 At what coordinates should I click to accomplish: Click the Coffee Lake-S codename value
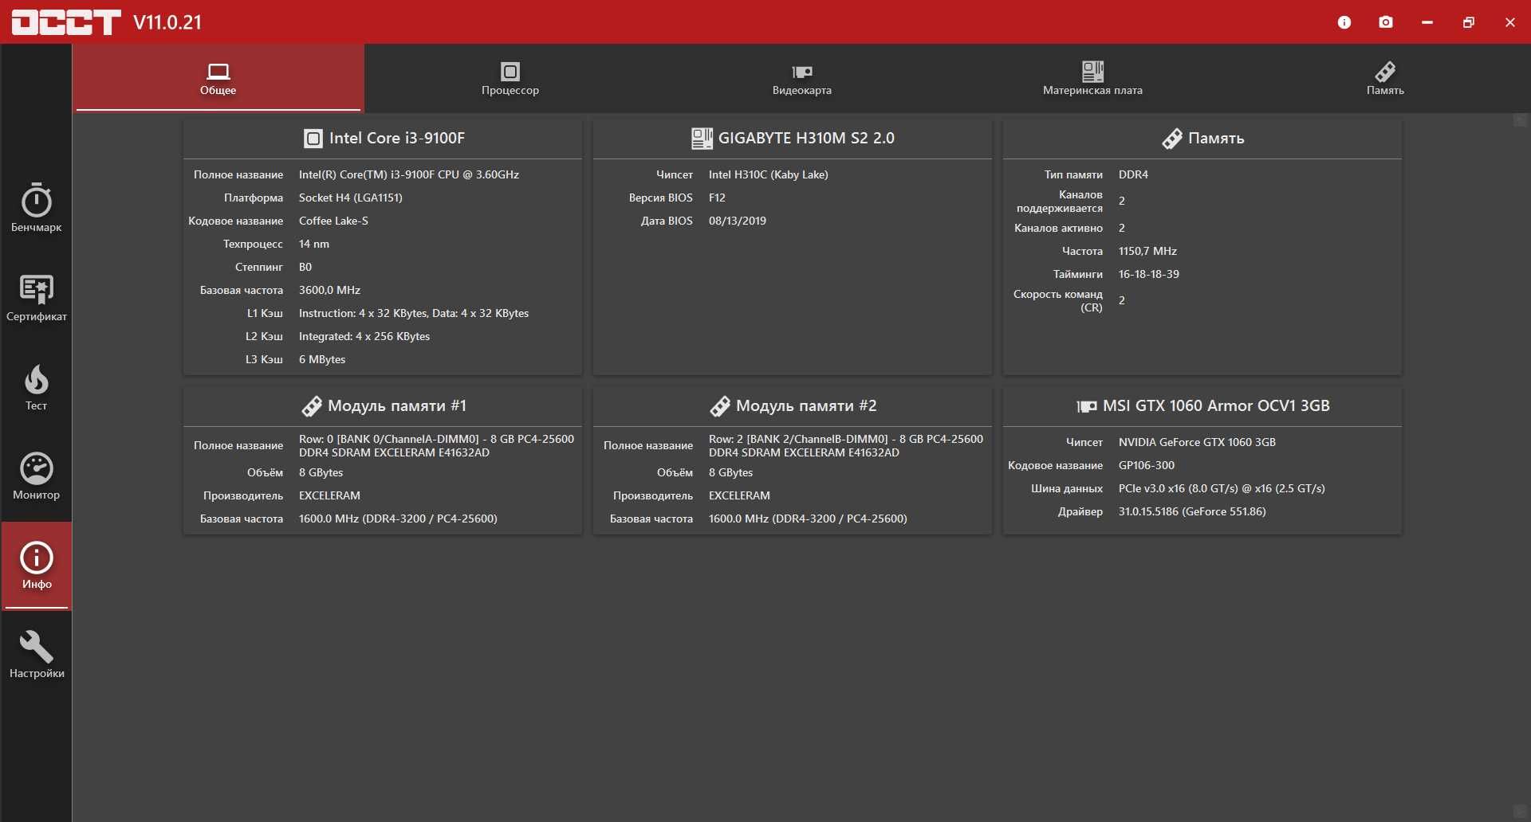coord(333,221)
